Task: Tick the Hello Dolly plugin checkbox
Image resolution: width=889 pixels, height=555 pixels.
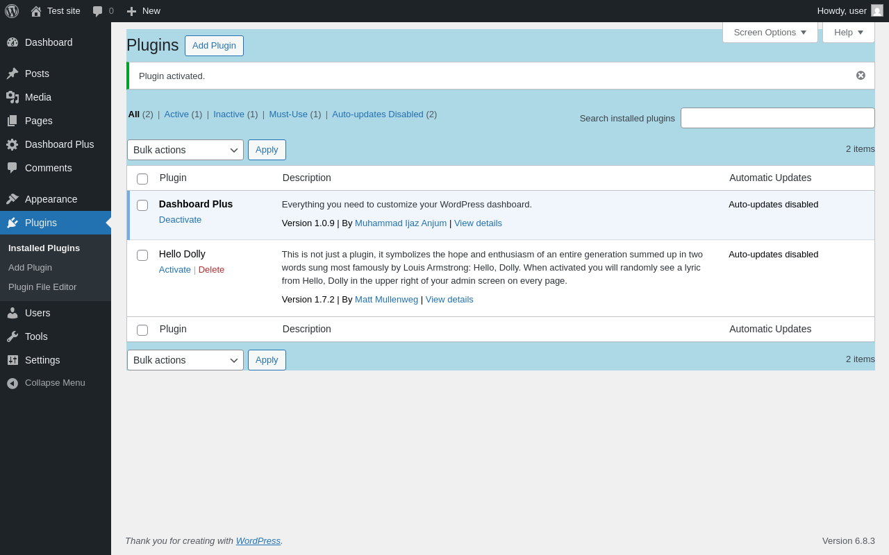Action: 142,255
